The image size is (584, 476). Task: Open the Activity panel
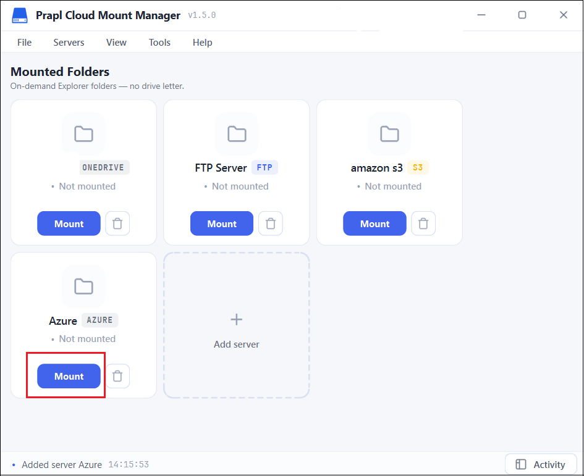click(541, 464)
